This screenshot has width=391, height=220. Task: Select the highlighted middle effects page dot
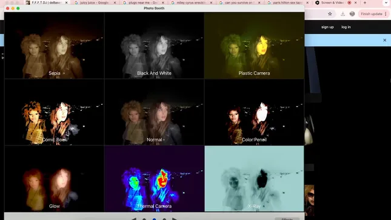pyautogui.click(x=155, y=219)
